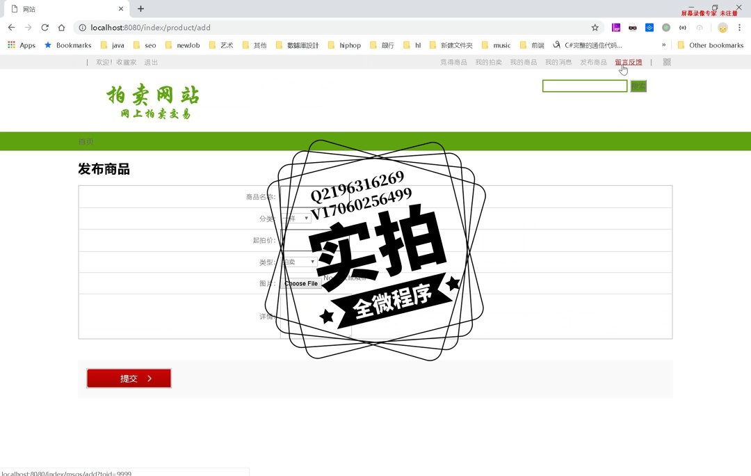
Task: Open the 新建文件夹 bookmark folder
Action: tap(451, 45)
